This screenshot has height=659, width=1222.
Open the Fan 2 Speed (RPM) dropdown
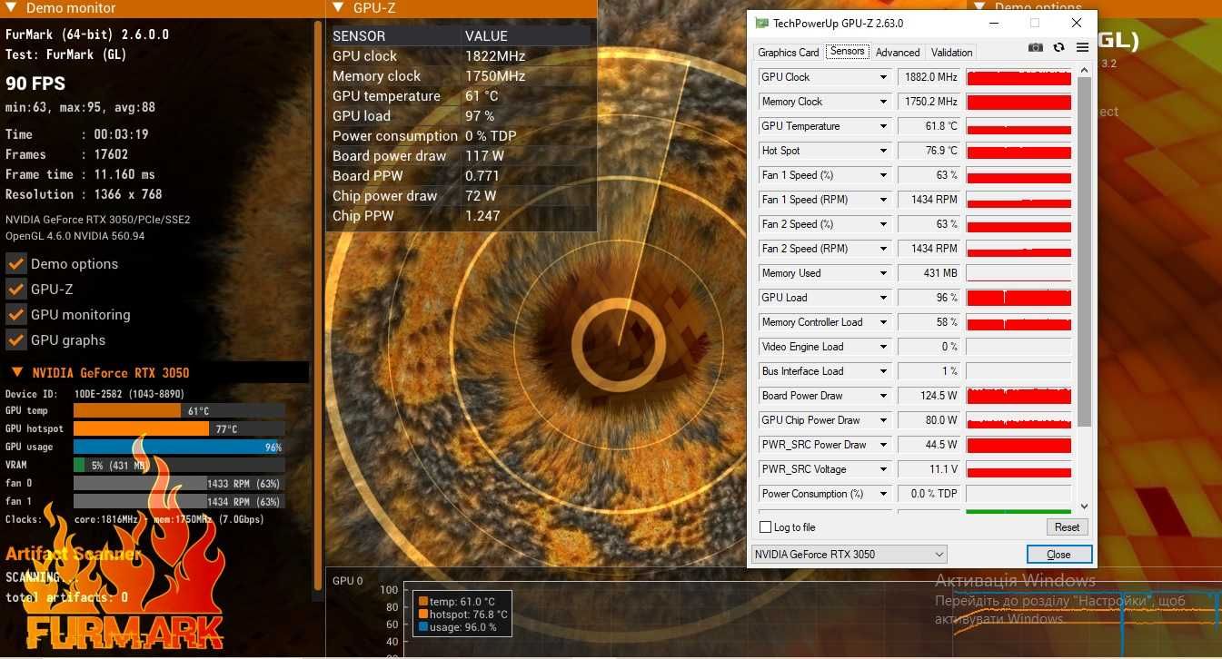883,249
